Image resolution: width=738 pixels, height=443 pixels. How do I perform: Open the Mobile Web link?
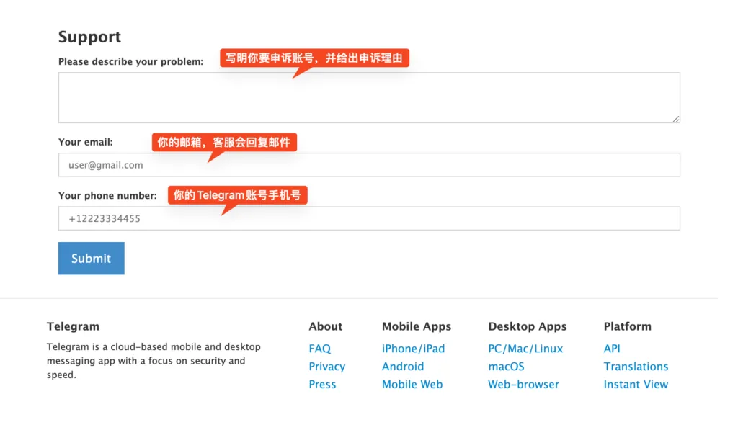(x=412, y=384)
